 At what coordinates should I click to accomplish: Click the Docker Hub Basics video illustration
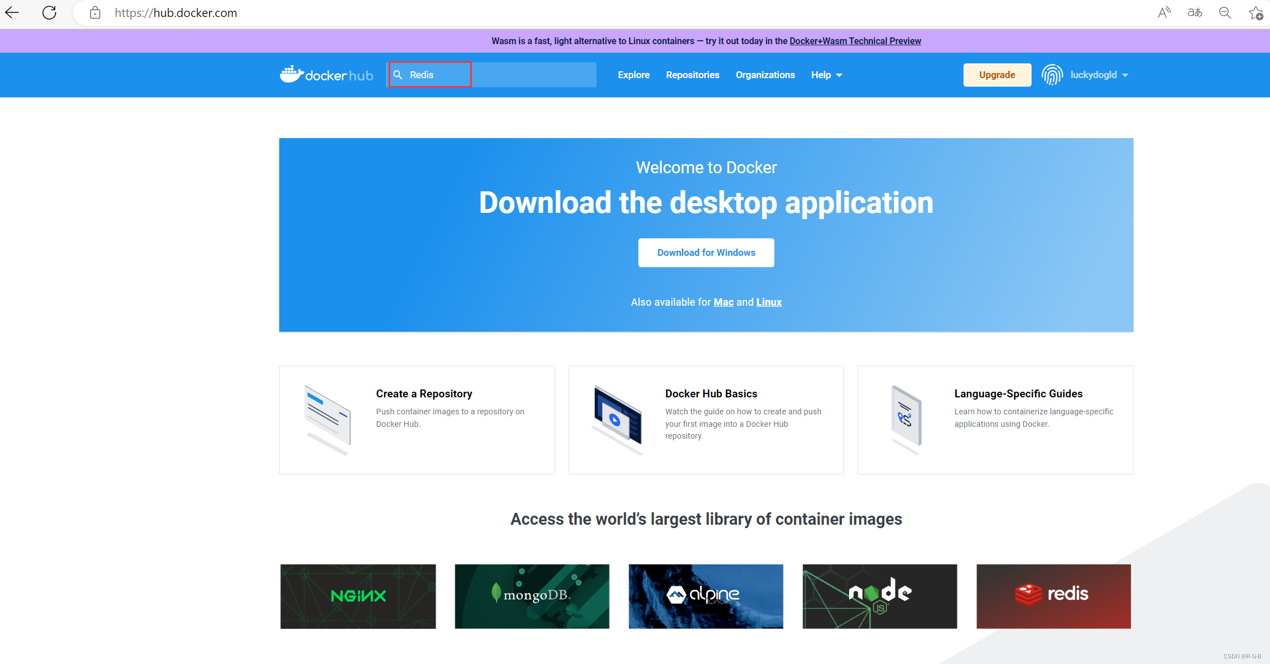point(617,419)
